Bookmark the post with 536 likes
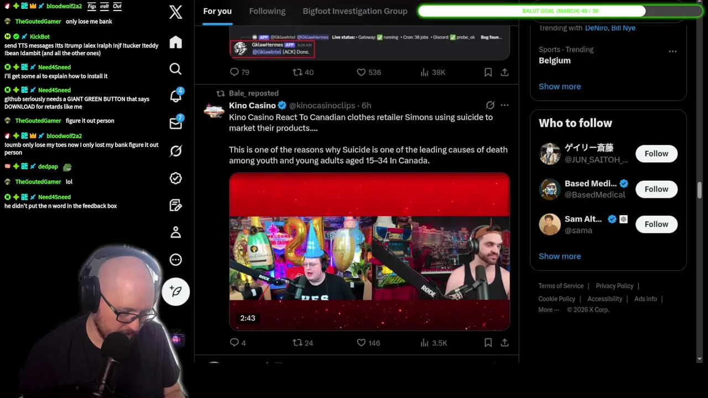This screenshot has height=398, width=708. (x=488, y=72)
